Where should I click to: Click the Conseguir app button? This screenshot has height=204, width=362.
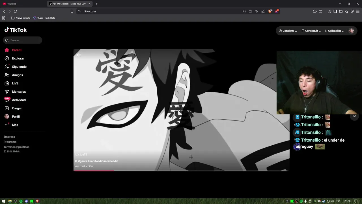pos(311,31)
